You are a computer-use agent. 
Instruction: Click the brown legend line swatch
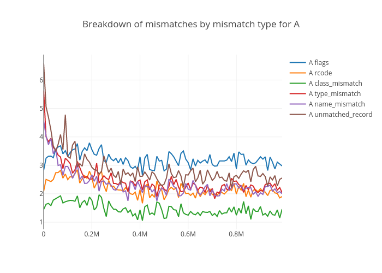click(x=297, y=115)
